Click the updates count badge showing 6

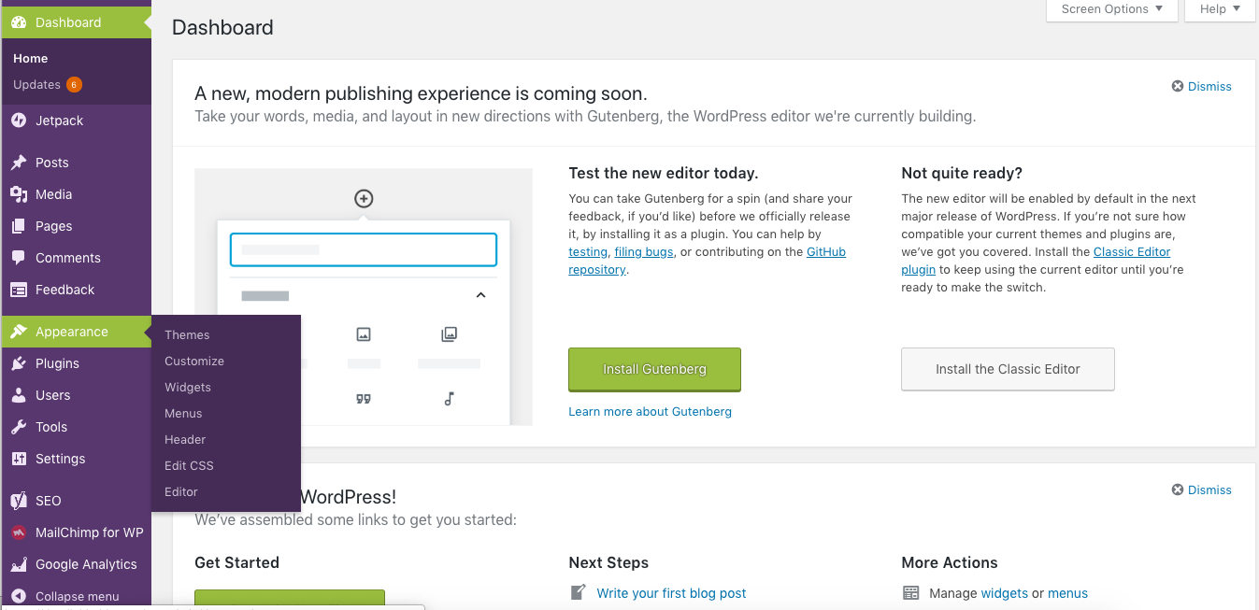(74, 85)
